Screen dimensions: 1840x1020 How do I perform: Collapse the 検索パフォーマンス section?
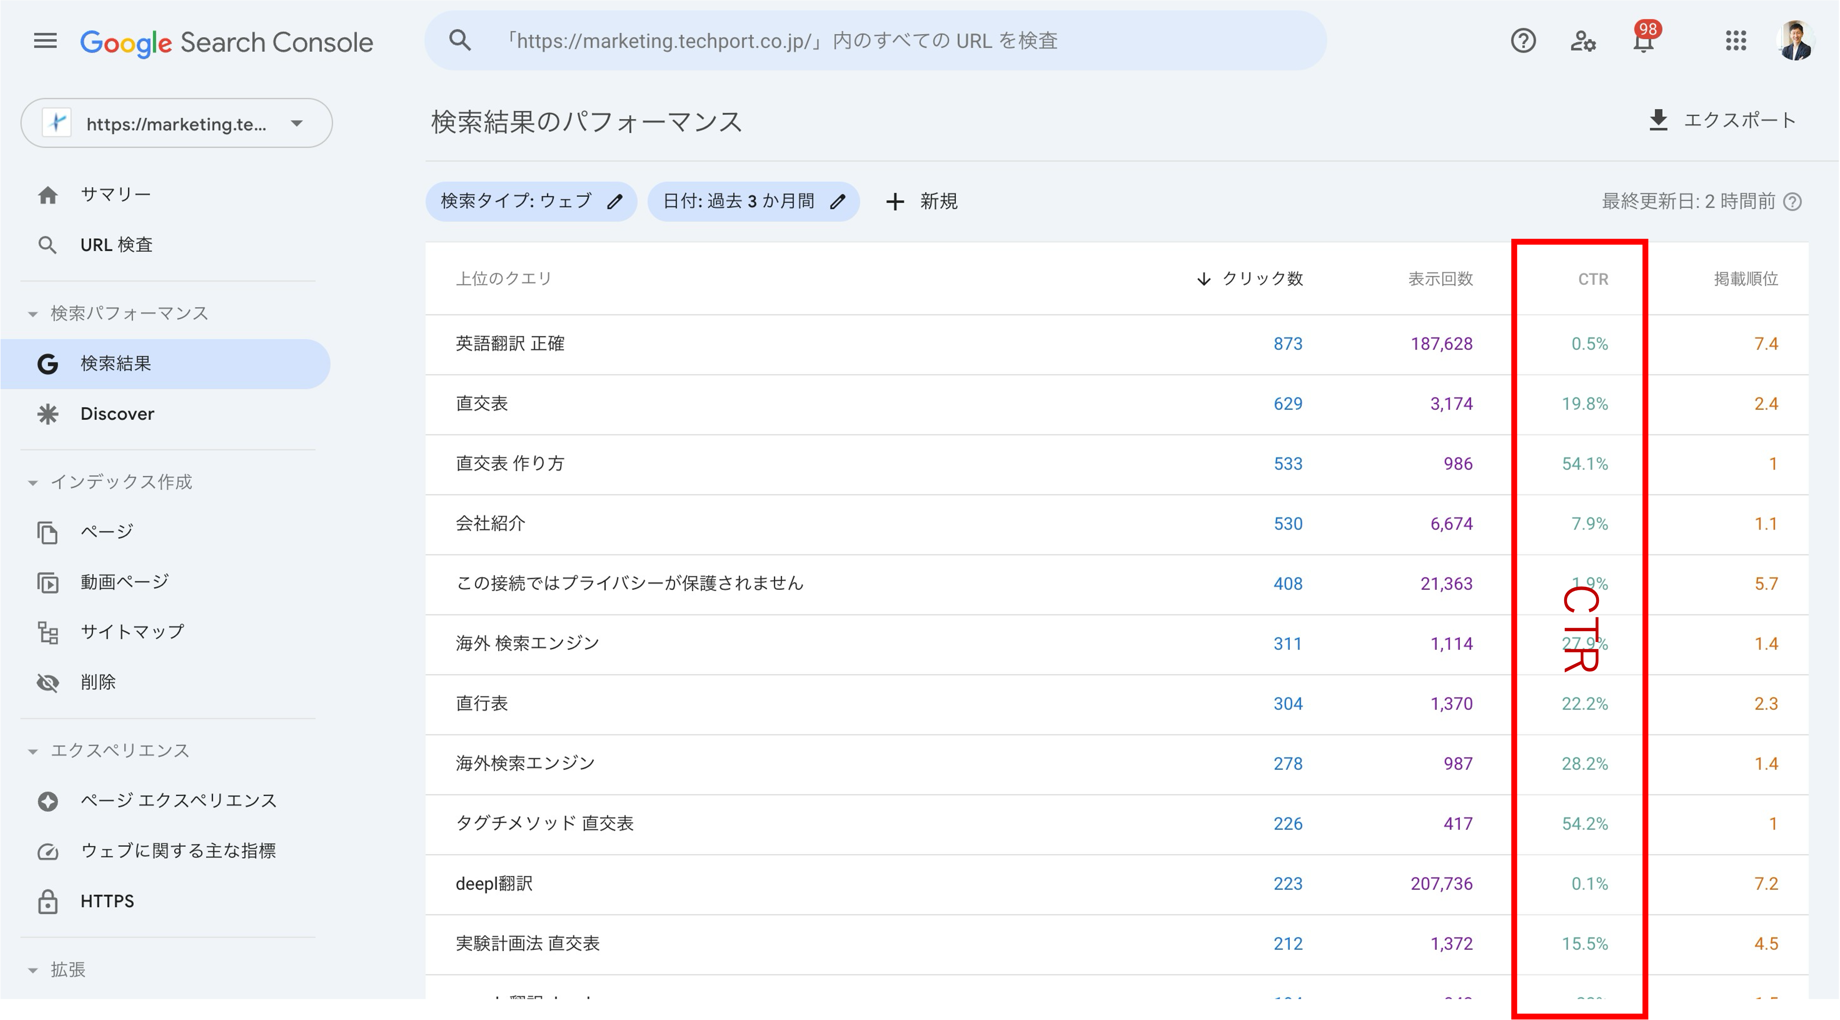[32, 314]
